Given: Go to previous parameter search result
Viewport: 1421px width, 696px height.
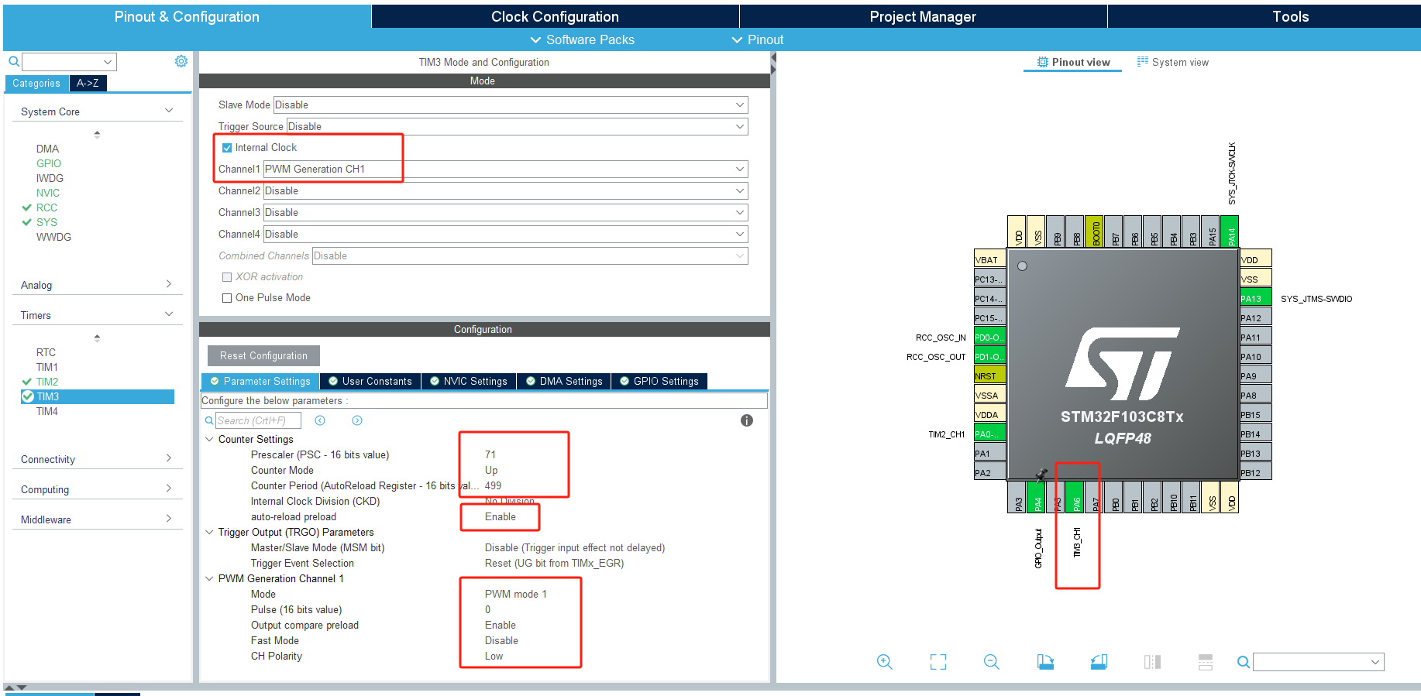Looking at the screenshot, I should tap(320, 420).
